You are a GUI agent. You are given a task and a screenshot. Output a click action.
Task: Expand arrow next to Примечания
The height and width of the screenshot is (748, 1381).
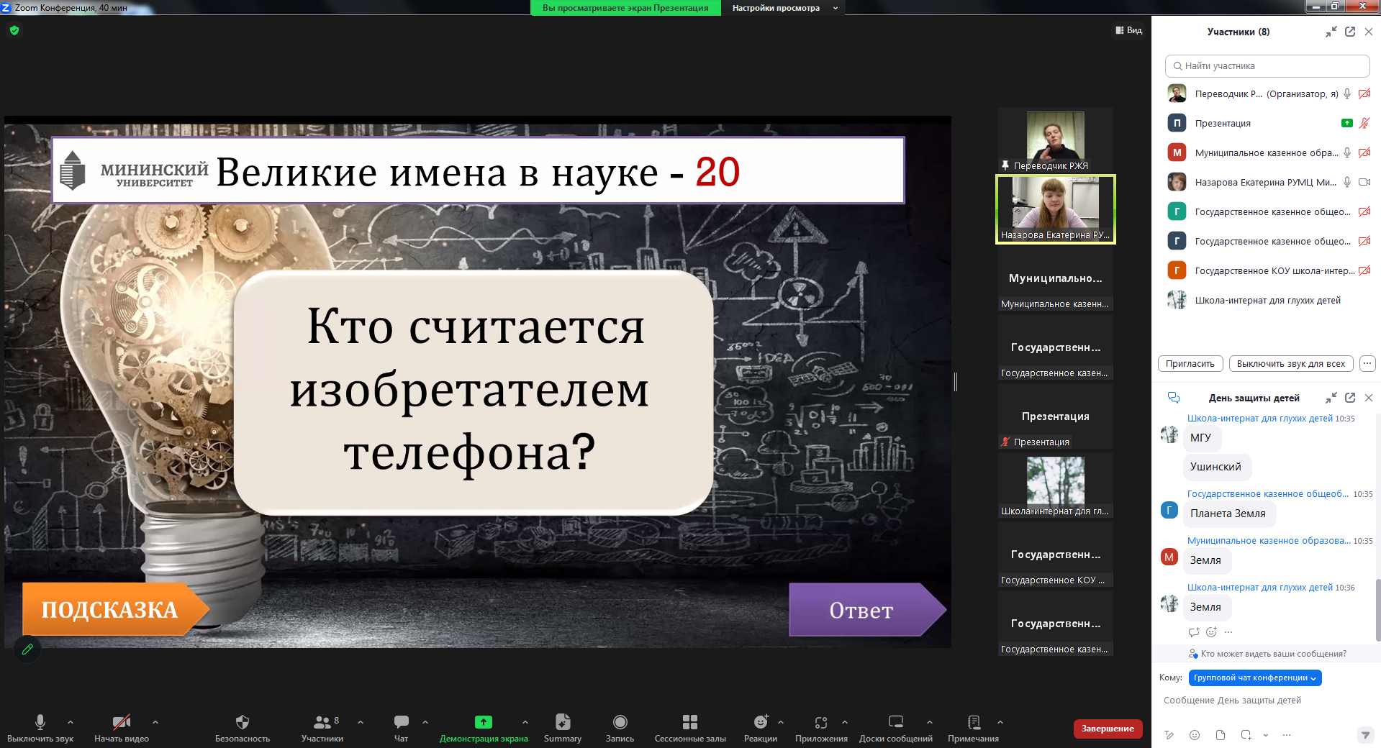(1000, 721)
